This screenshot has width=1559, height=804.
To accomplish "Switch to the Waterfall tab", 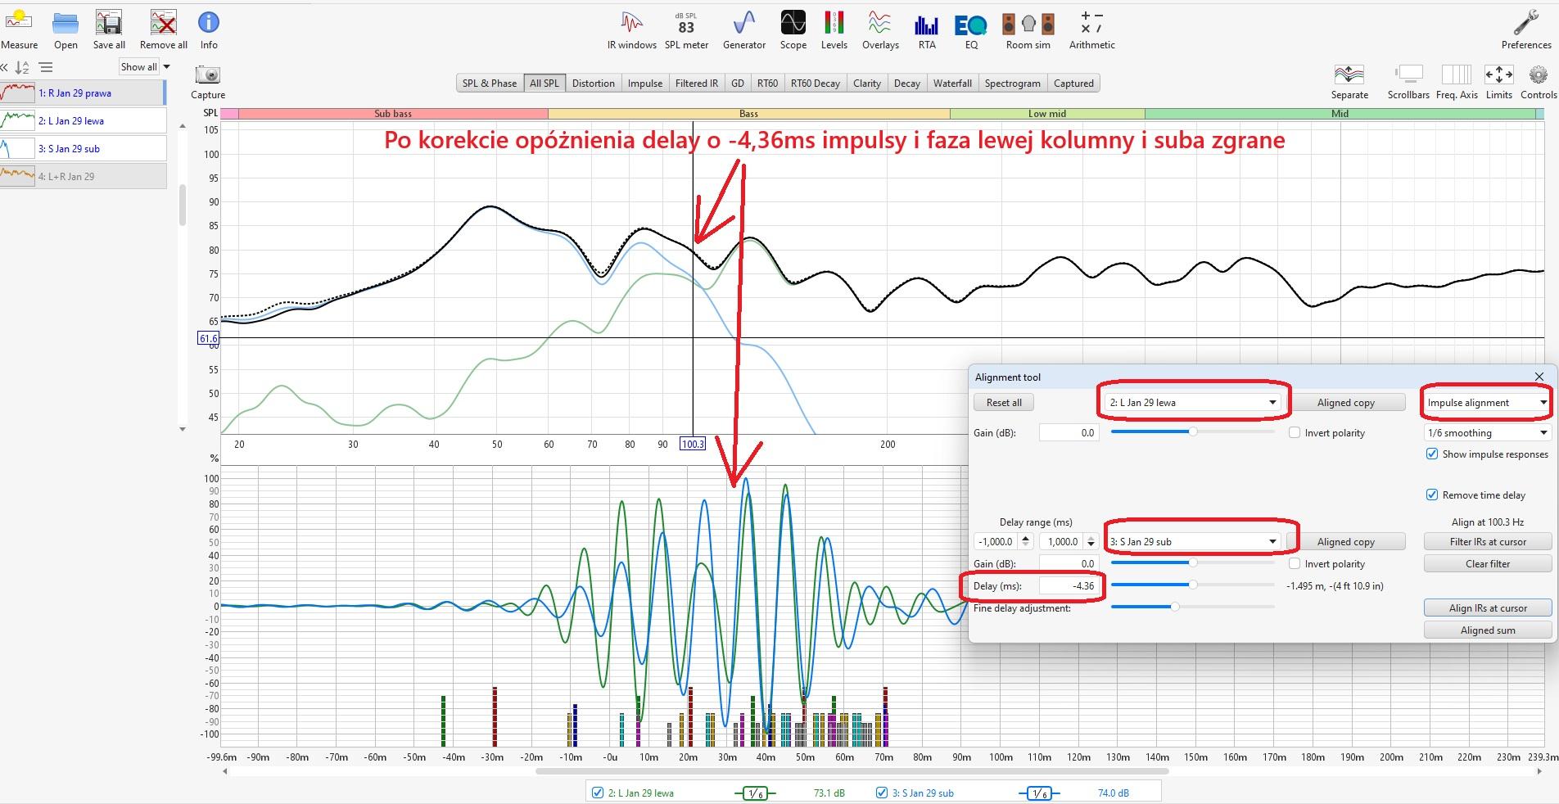I will [952, 84].
